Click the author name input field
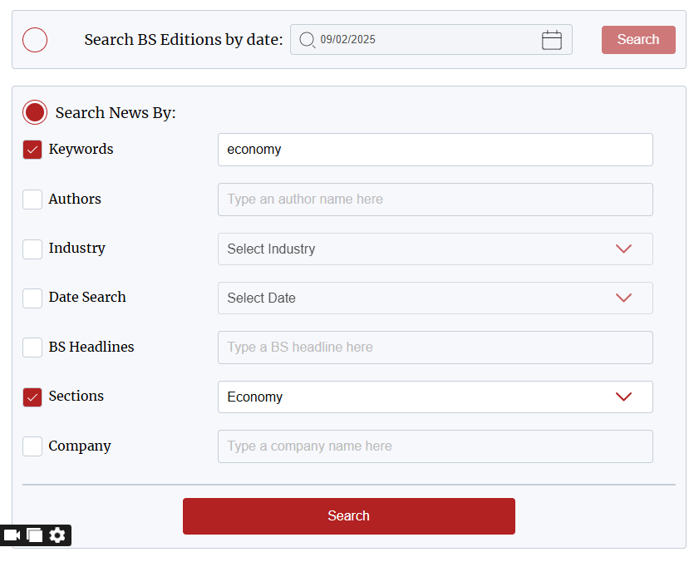Screen dimensions: 694x562 (x=435, y=200)
